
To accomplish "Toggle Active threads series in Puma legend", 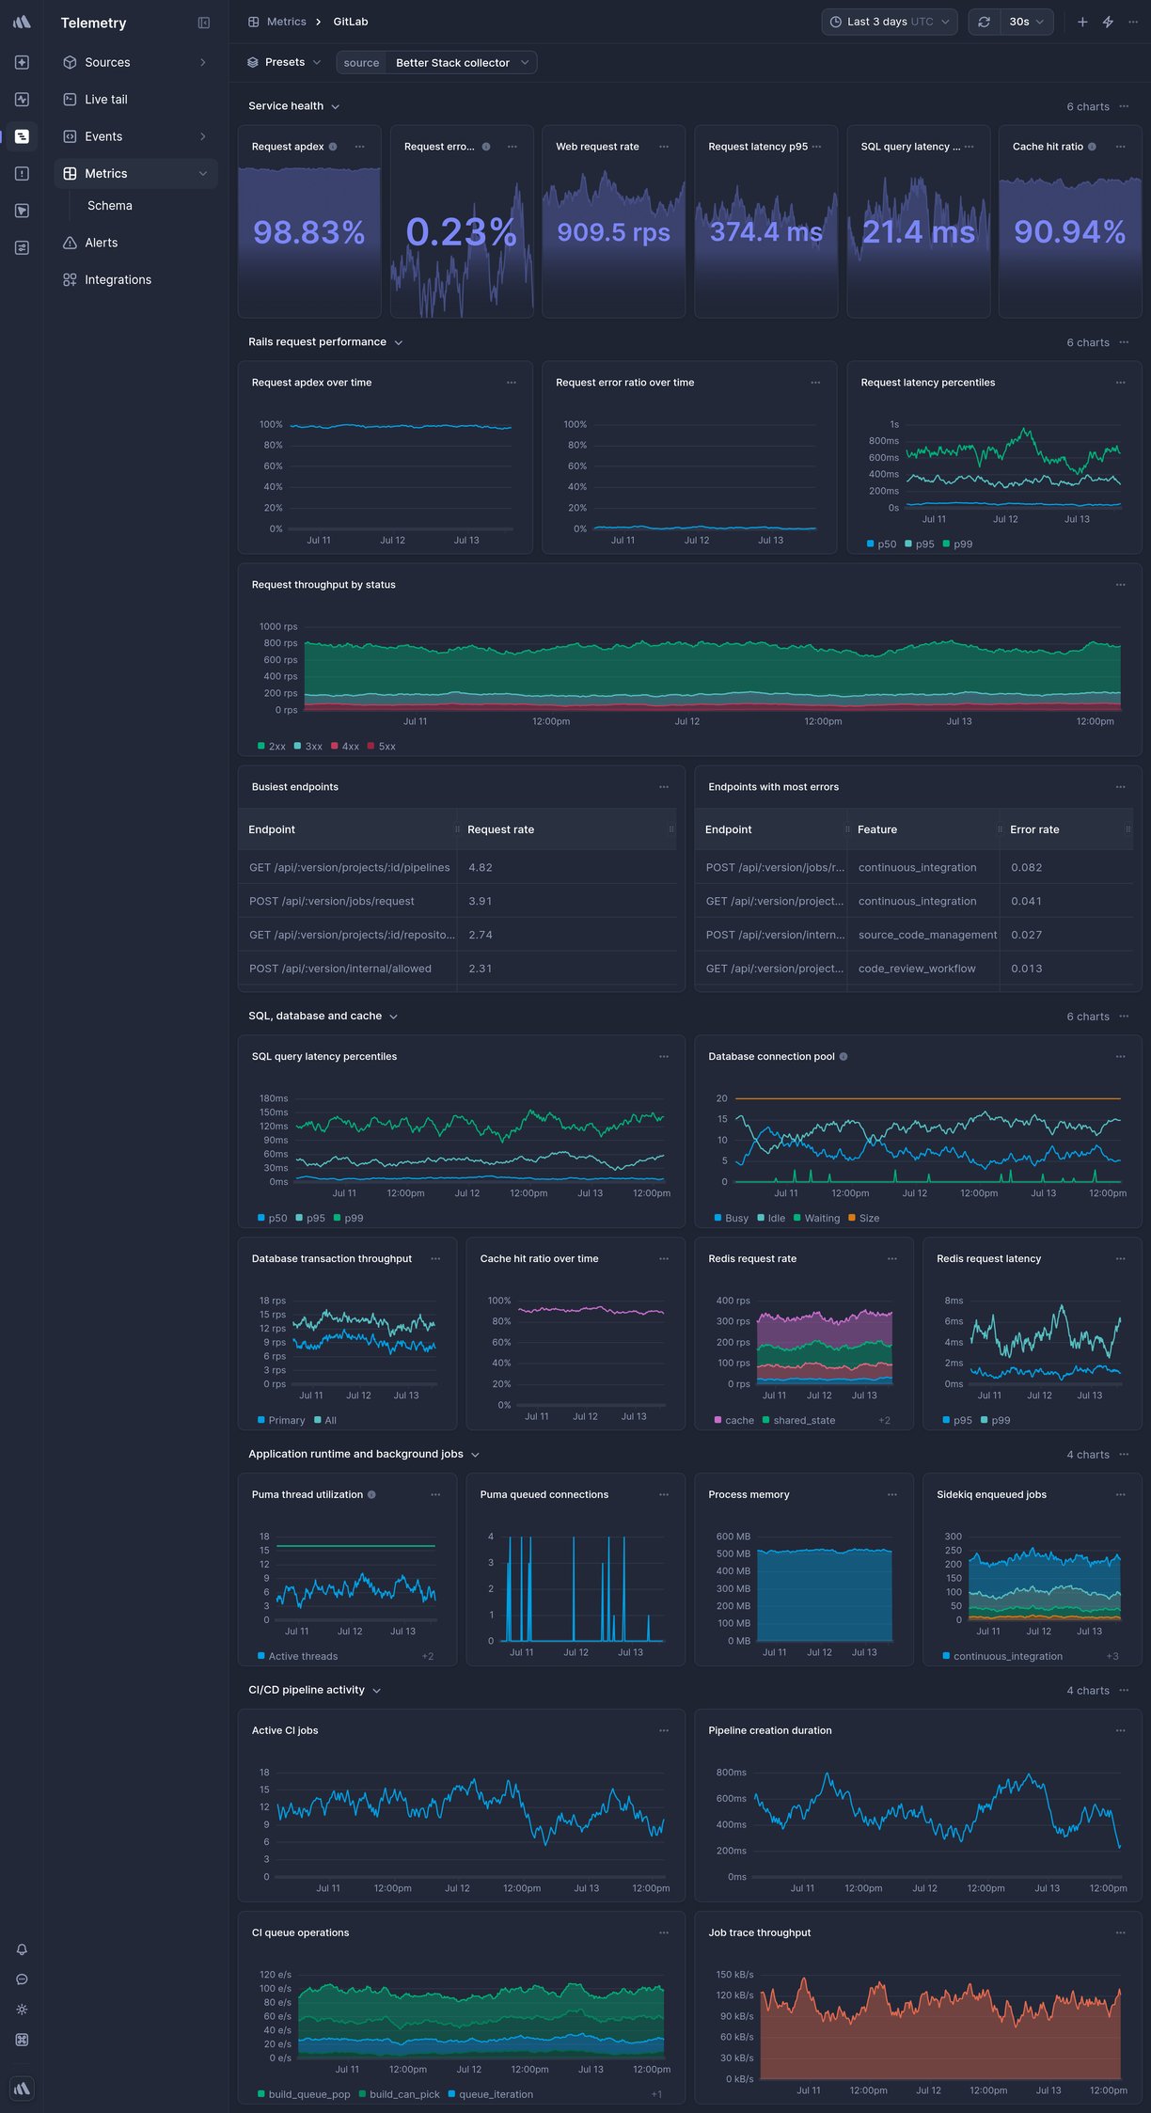I will (297, 1657).
